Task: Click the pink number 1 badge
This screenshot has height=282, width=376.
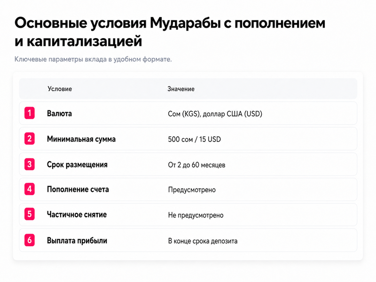Action: (30, 113)
